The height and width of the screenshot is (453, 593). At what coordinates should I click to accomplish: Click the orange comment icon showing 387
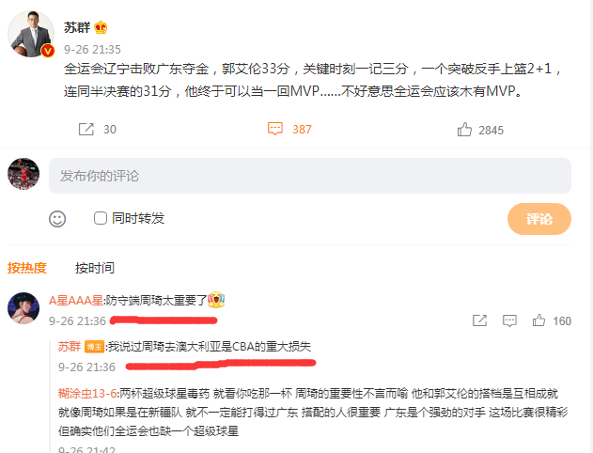(275, 129)
